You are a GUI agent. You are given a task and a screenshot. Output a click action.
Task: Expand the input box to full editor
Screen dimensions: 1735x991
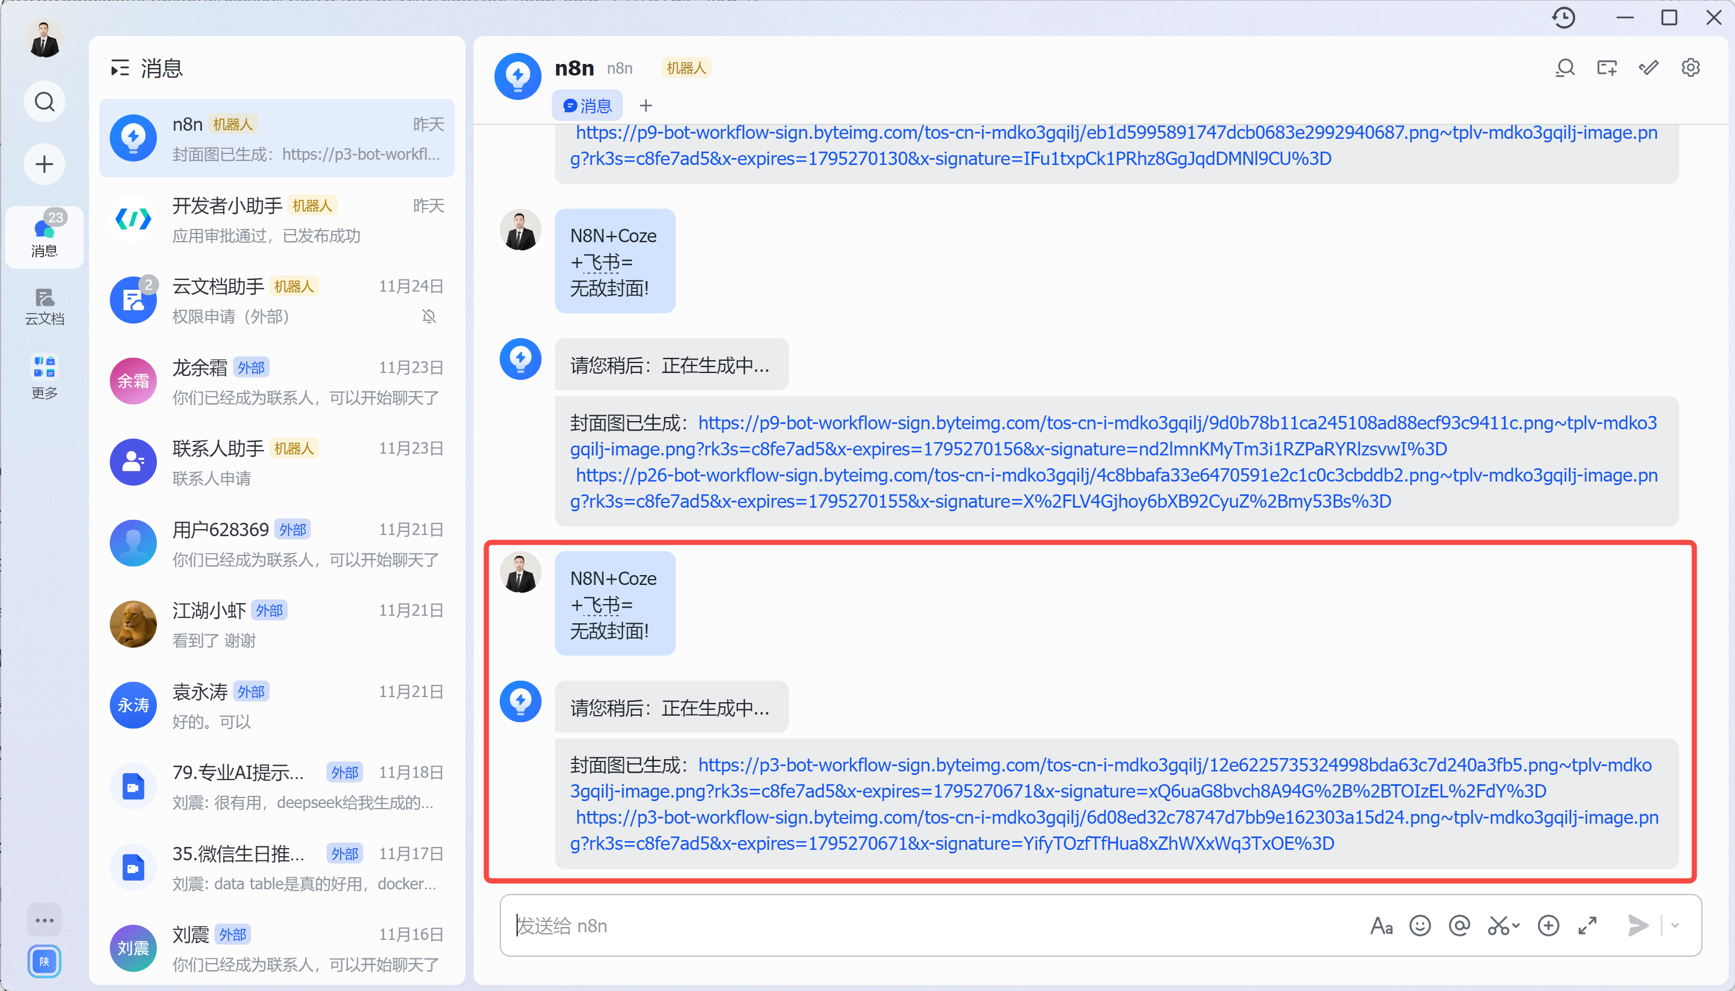pyautogui.click(x=1587, y=926)
